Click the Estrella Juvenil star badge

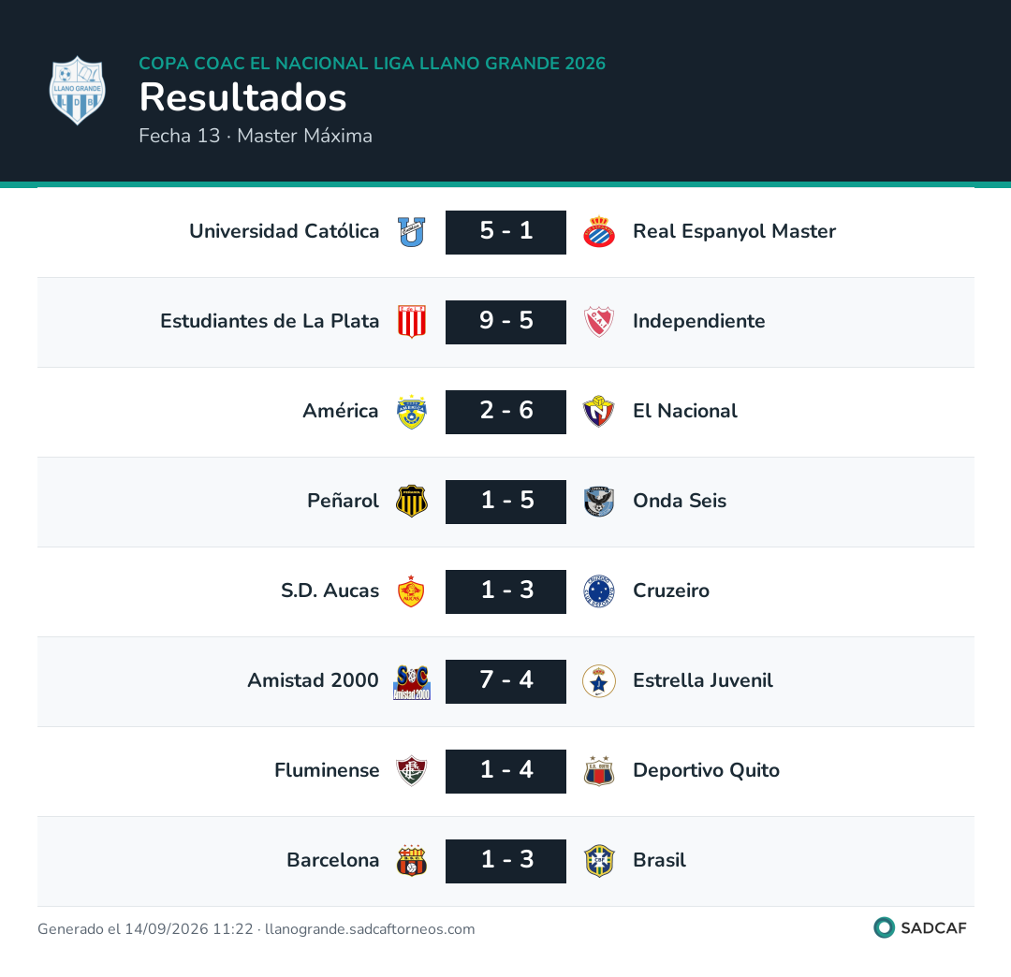599,681
